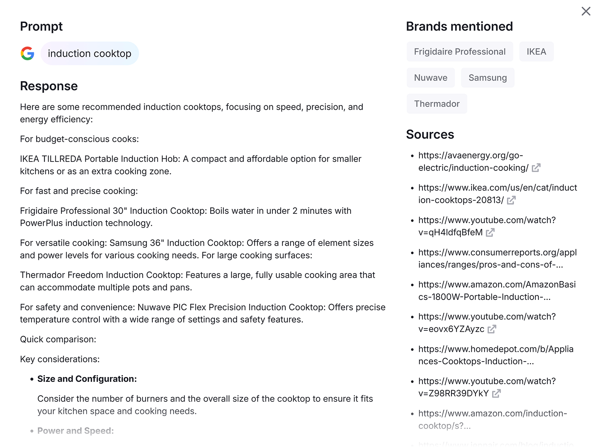Select the Nuwave brand chip
The width and height of the screenshot is (602, 447).
click(430, 78)
